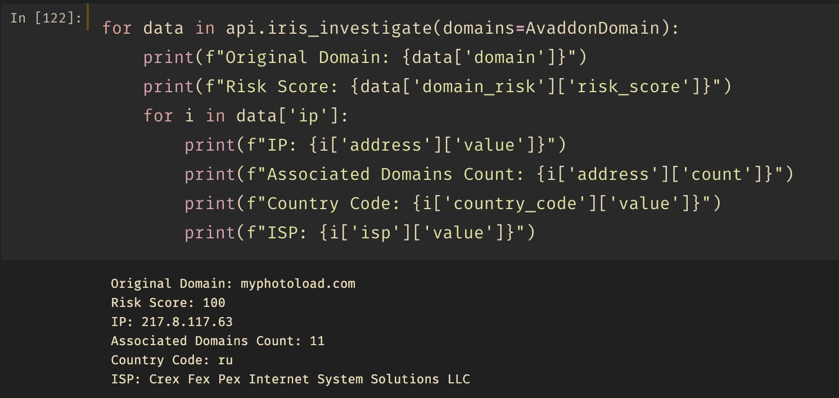Click the Risk Score print statement line
Screen dimensions: 839x398
click(437, 87)
